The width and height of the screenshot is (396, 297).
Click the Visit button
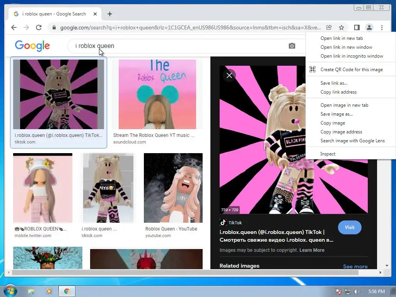click(x=350, y=227)
